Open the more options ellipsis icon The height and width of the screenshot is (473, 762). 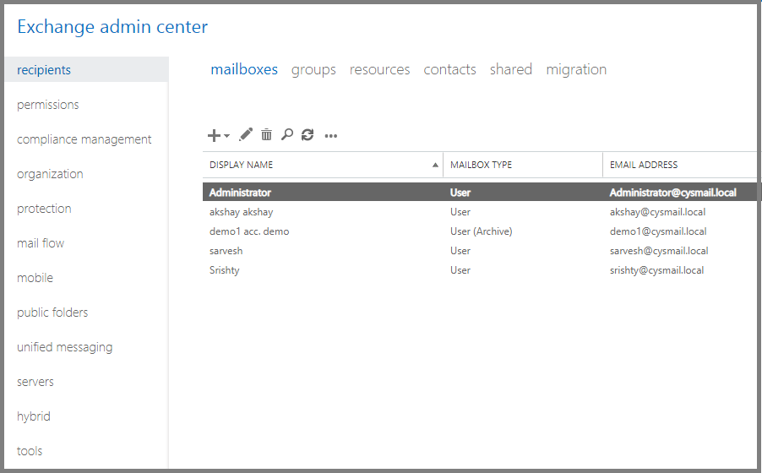(x=331, y=136)
